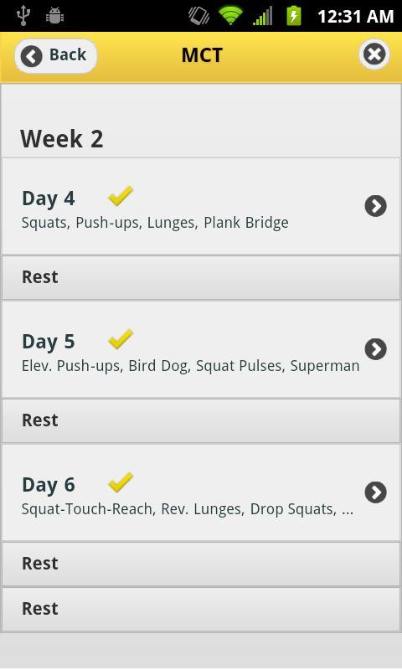Open Squats, Push-ups, Lunges, Plank Bridge description
402x670 pixels.
tap(155, 223)
